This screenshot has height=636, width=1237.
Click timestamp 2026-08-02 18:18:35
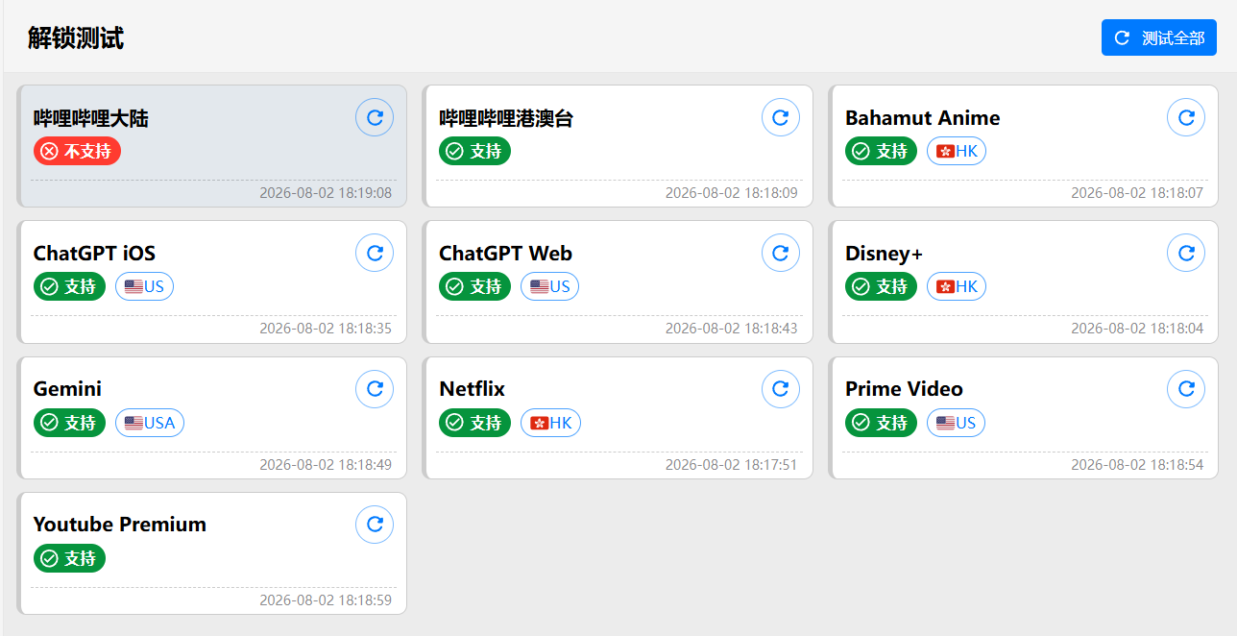click(x=326, y=329)
